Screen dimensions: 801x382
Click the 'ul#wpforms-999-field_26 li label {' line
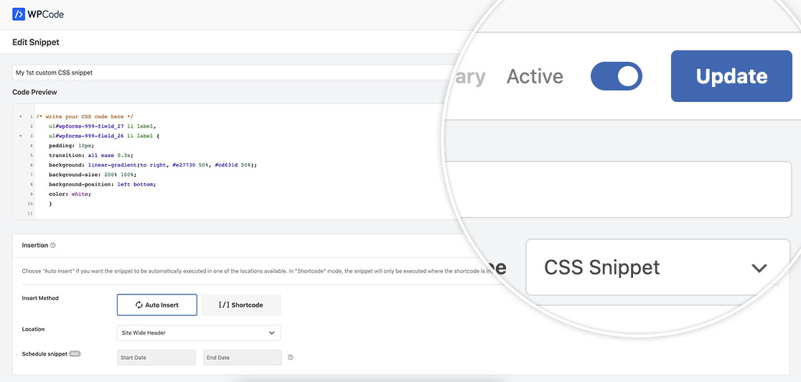[105, 136]
